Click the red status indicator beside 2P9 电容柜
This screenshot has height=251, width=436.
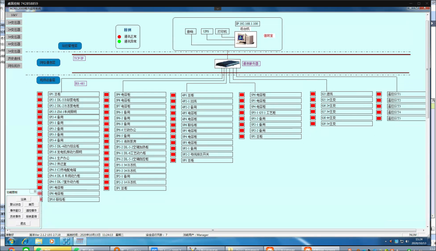pyautogui.click(x=106, y=94)
